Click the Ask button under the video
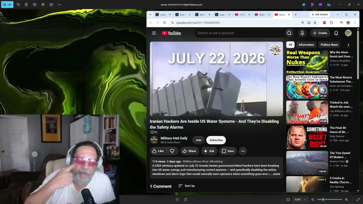This screenshot has width=363, height=204. tap(209, 151)
